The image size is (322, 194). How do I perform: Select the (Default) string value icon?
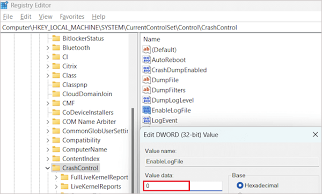pyautogui.click(x=147, y=49)
